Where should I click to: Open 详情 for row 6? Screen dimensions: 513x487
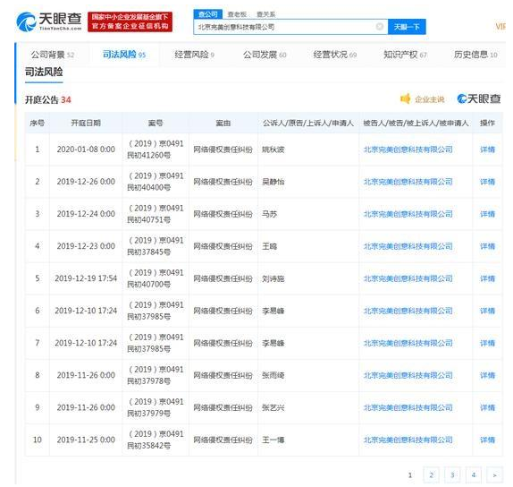(487, 311)
